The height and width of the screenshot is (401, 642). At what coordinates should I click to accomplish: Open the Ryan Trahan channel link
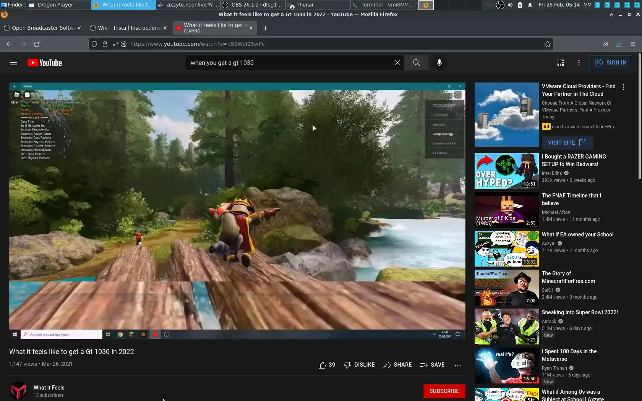pyautogui.click(x=554, y=368)
